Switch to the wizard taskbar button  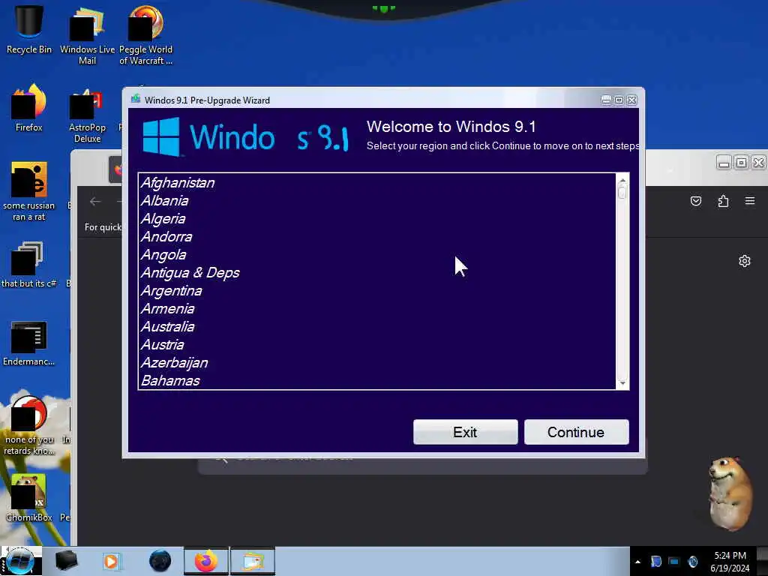(x=253, y=561)
